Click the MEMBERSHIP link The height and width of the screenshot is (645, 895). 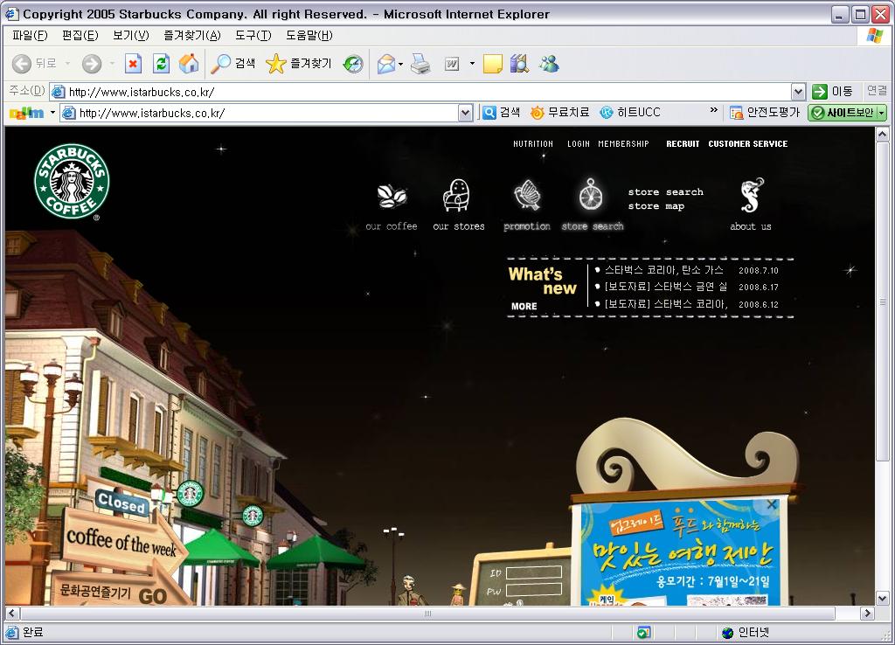click(x=623, y=144)
